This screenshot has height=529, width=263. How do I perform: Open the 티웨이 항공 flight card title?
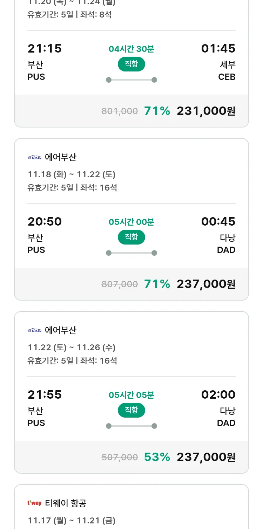[66, 503]
